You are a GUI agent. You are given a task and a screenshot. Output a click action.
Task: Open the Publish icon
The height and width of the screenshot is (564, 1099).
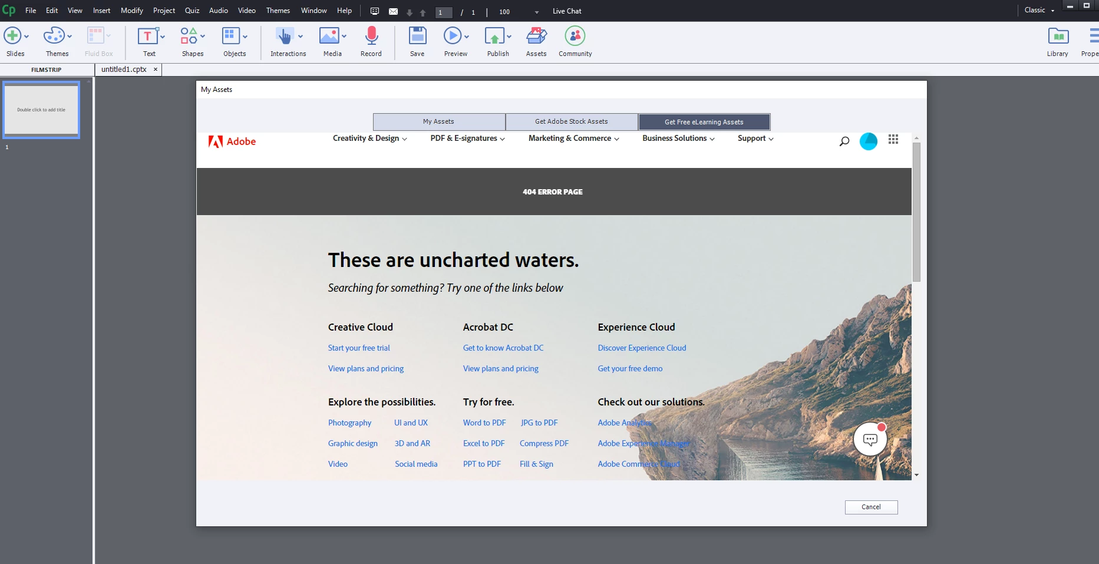click(494, 37)
